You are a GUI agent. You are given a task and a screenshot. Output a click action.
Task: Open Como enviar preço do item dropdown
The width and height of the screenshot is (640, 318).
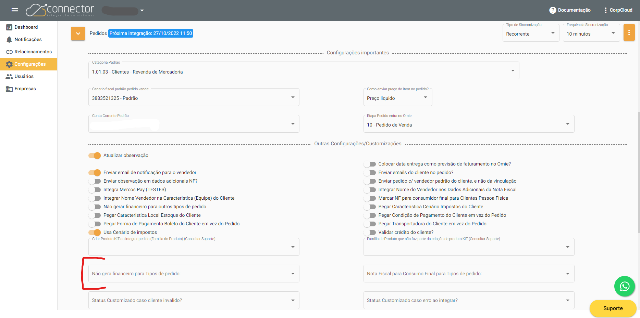pos(397,97)
